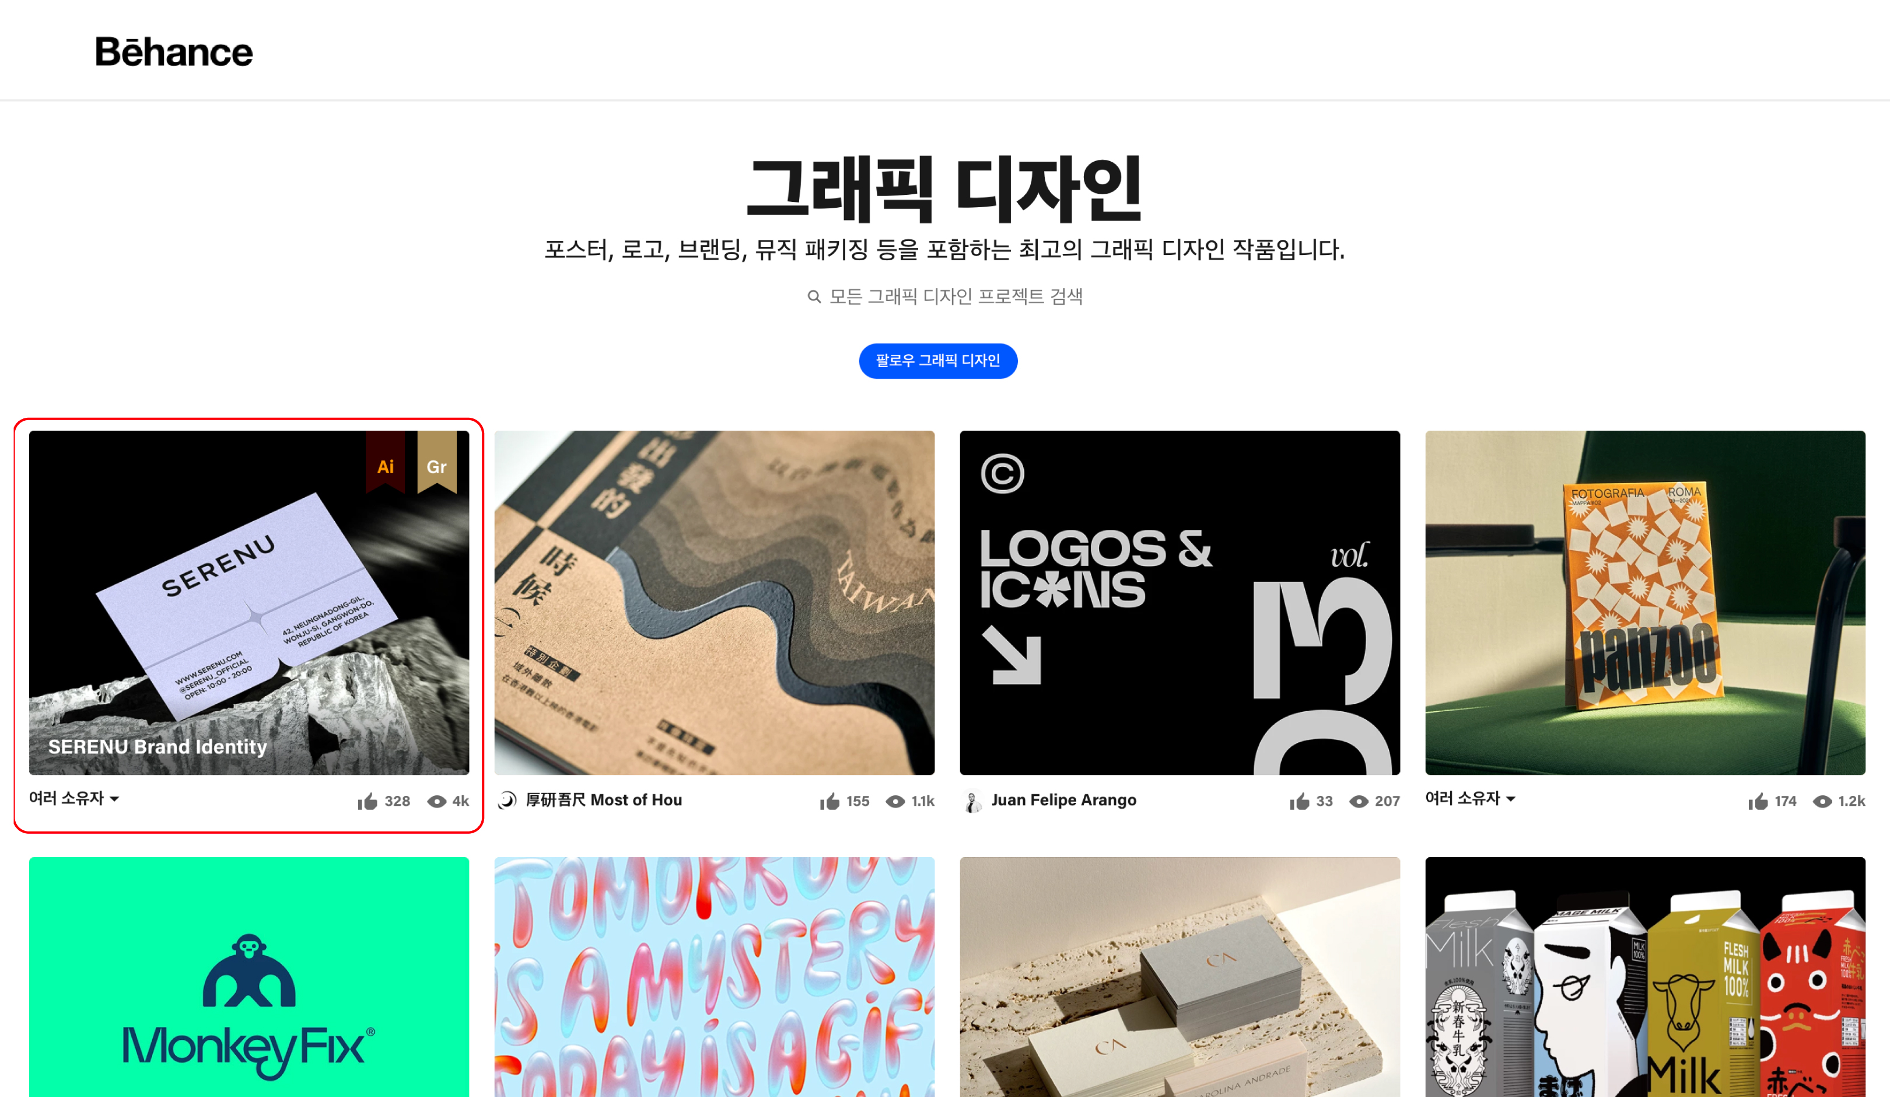Click the Illustrator Ai badge on SERENU
The height and width of the screenshot is (1097, 1890).
[386, 462]
